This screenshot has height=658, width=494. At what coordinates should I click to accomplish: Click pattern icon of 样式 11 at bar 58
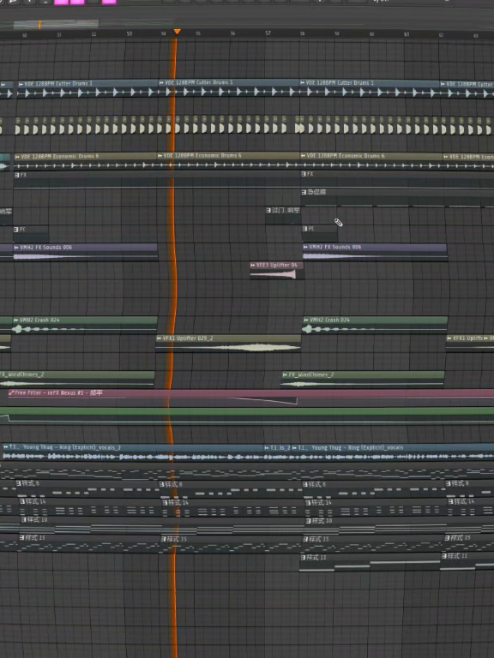click(304, 557)
